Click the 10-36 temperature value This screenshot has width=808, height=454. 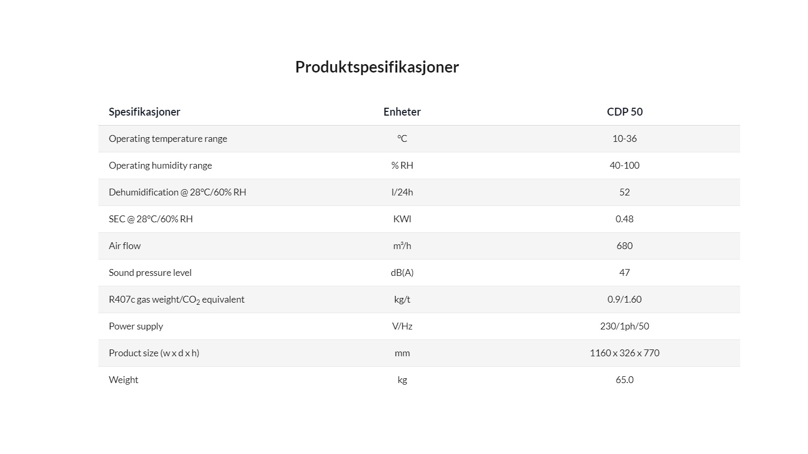pos(624,139)
